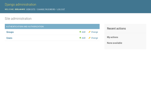Open the Users model link

click(x=9, y=38)
